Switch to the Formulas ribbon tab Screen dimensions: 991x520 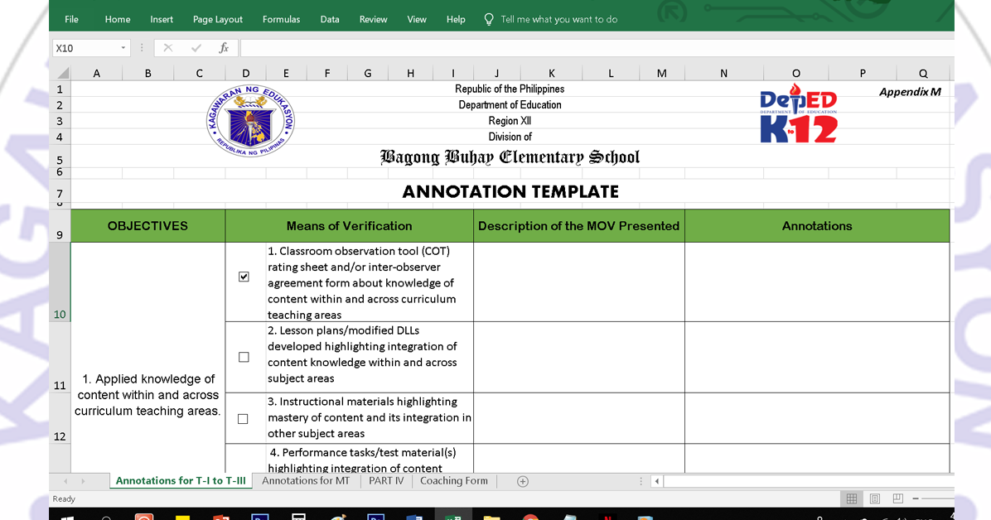[281, 19]
